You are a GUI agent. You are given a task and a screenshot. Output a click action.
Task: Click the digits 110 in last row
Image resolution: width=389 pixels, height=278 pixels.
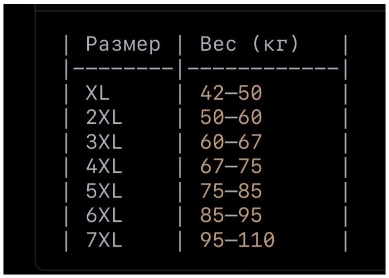[x=256, y=239]
